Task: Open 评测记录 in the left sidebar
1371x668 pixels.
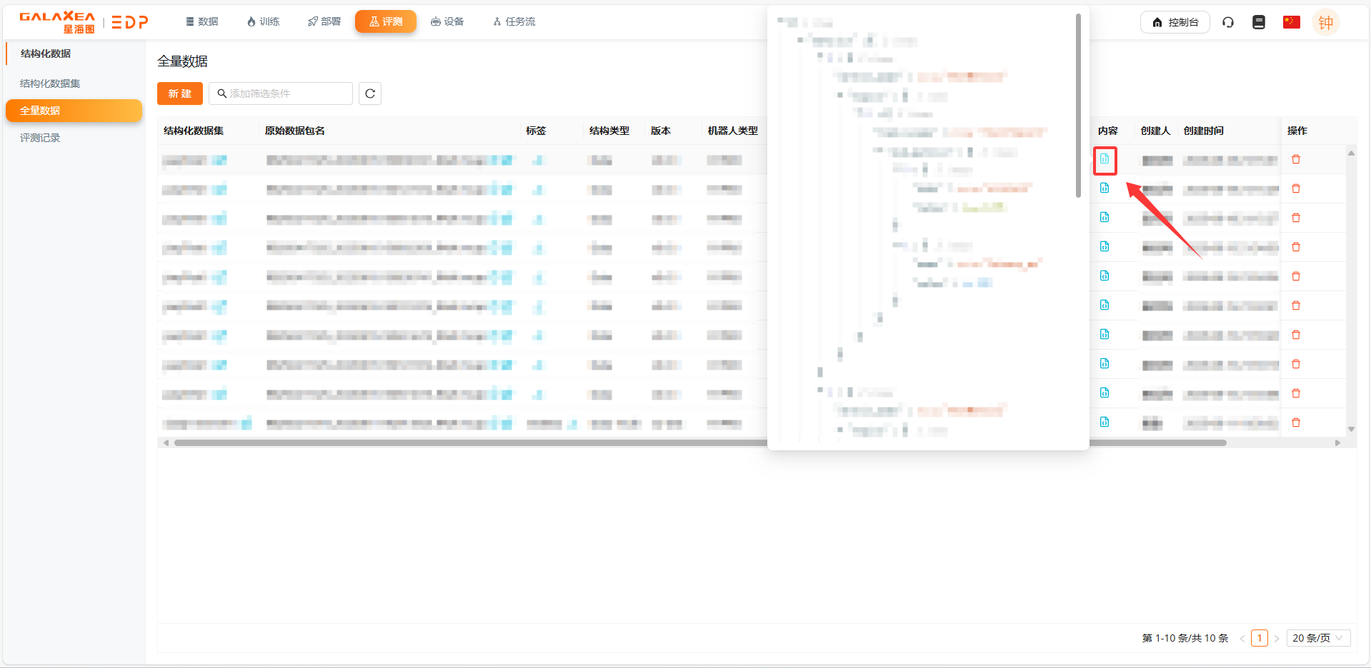Action: pyautogui.click(x=40, y=138)
